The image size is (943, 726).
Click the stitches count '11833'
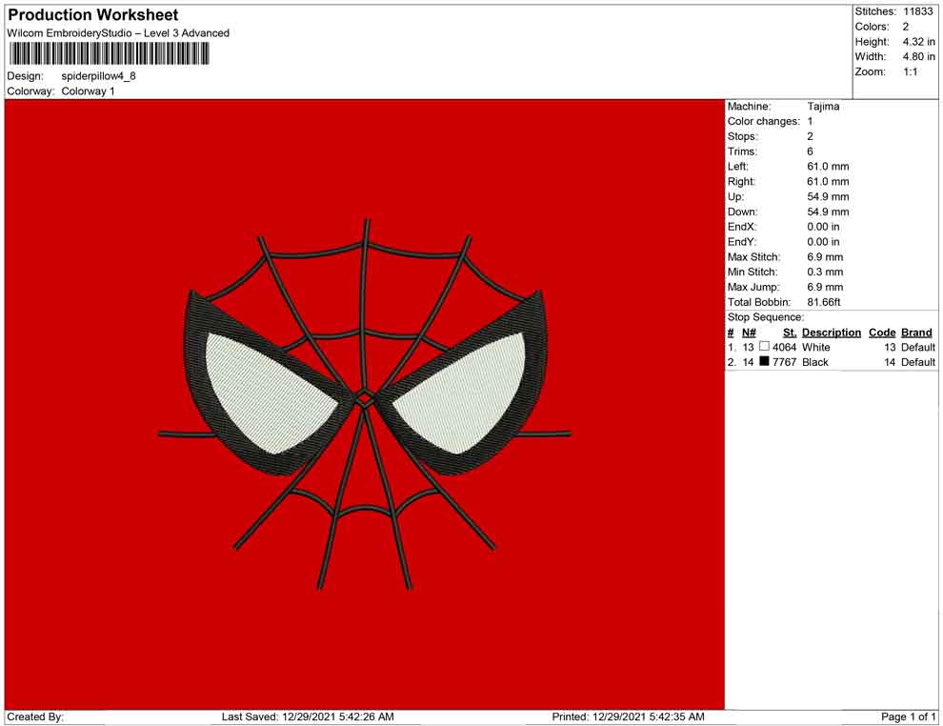917,11
